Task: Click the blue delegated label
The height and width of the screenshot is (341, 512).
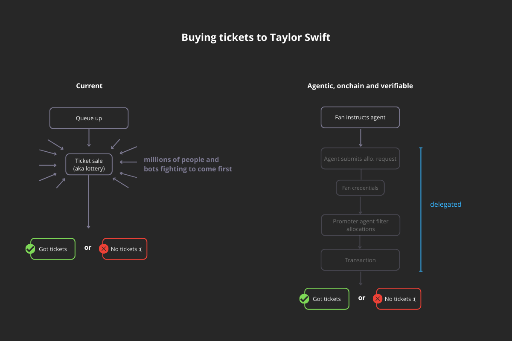Action: 445,204
